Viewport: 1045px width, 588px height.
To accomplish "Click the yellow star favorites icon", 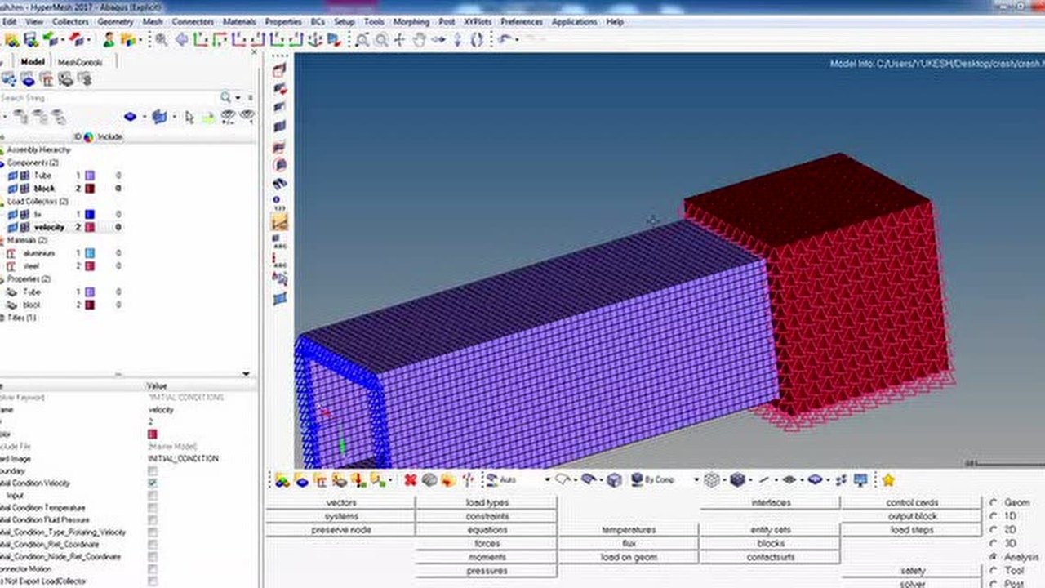I will pos(888,480).
